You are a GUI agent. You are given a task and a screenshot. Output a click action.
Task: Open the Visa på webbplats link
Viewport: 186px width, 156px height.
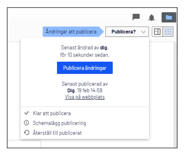(x=85, y=97)
